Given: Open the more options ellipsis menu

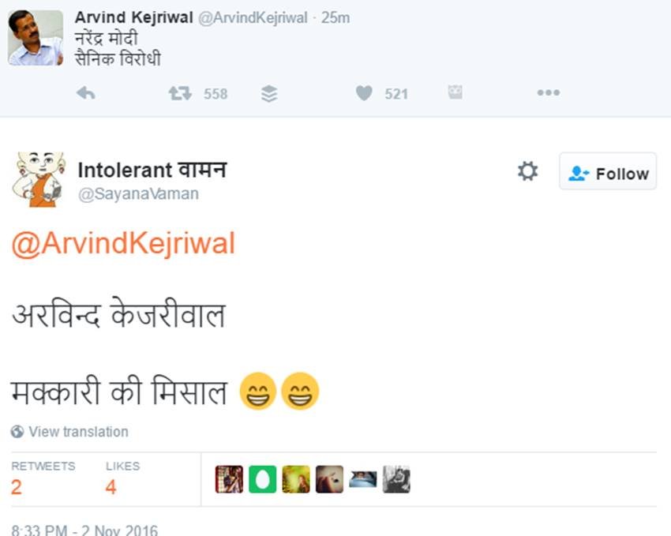Looking at the screenshot, I should [x=548, y=93].
